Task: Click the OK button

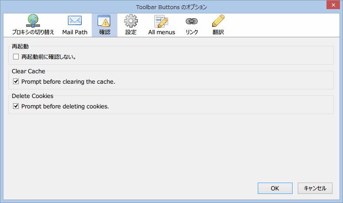Action: coord(275,188)
